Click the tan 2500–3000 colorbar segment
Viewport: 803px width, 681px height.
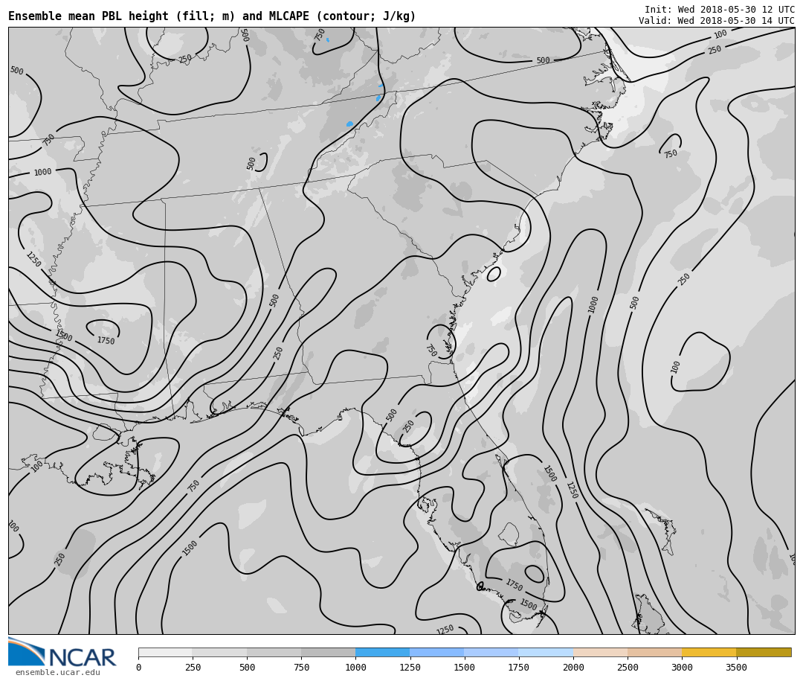[654, 652]
